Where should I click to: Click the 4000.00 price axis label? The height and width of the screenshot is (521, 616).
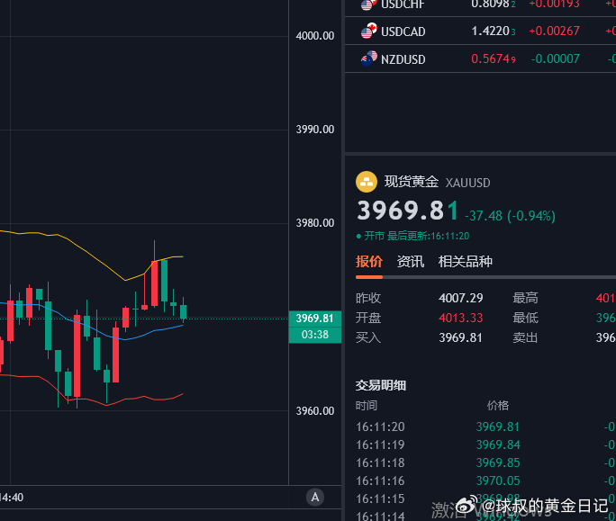[x=315, y=36]
